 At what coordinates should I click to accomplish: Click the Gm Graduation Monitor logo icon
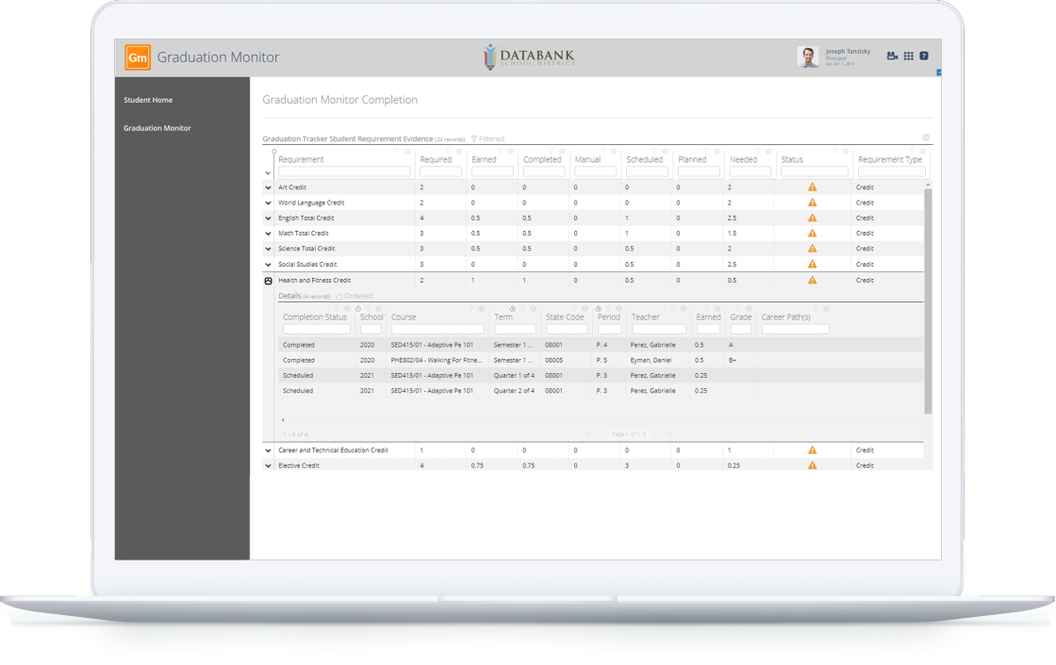click(x=138, y=57)
